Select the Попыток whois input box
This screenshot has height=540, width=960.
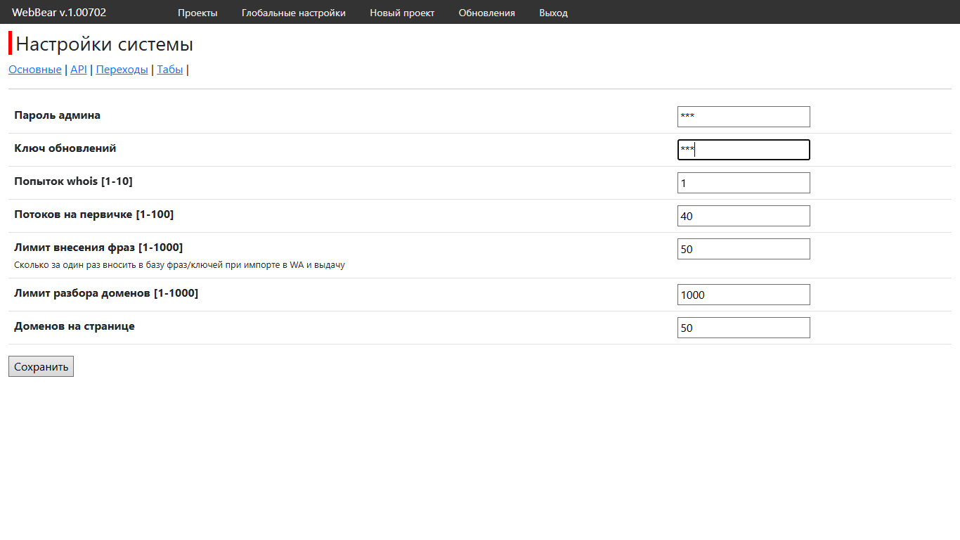[744, 183]
